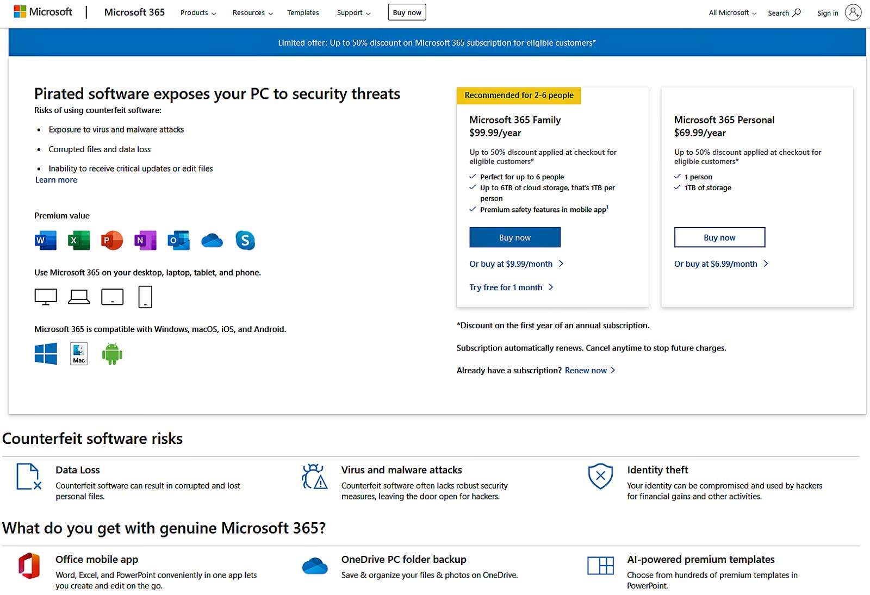Click the Premium value label
The width and height of the screenshot is (870, 595).
tap(62, 216)
